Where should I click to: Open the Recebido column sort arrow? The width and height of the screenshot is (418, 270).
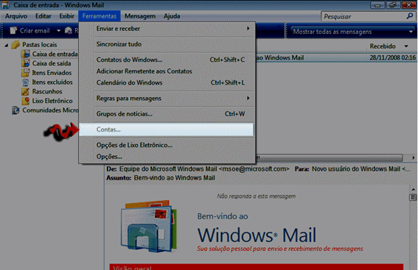click(x=406, y=46)
